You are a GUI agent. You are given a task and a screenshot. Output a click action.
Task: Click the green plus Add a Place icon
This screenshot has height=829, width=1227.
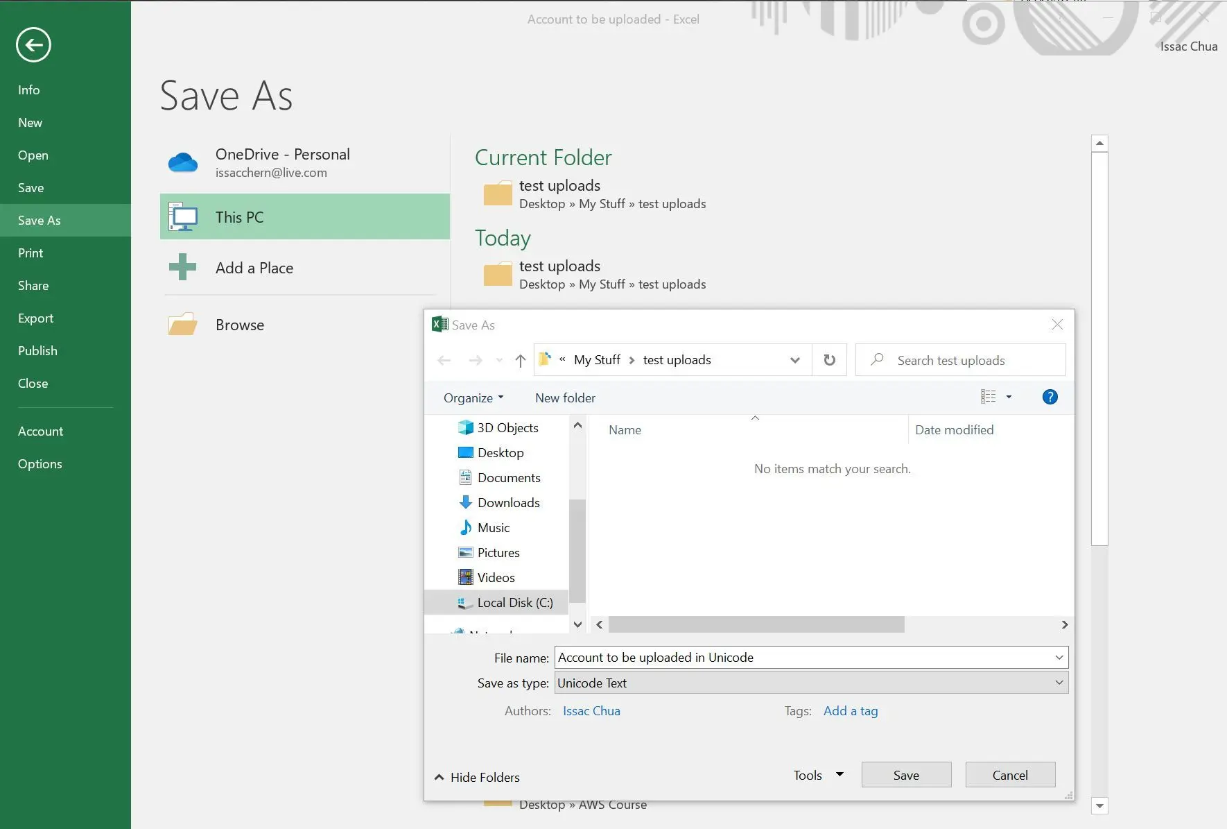[x=183, y=267]
